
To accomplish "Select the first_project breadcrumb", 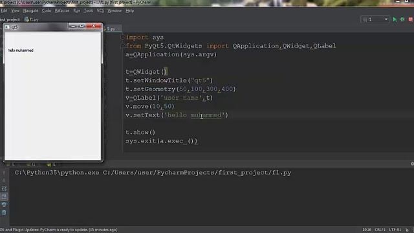I will click(10, 19).
